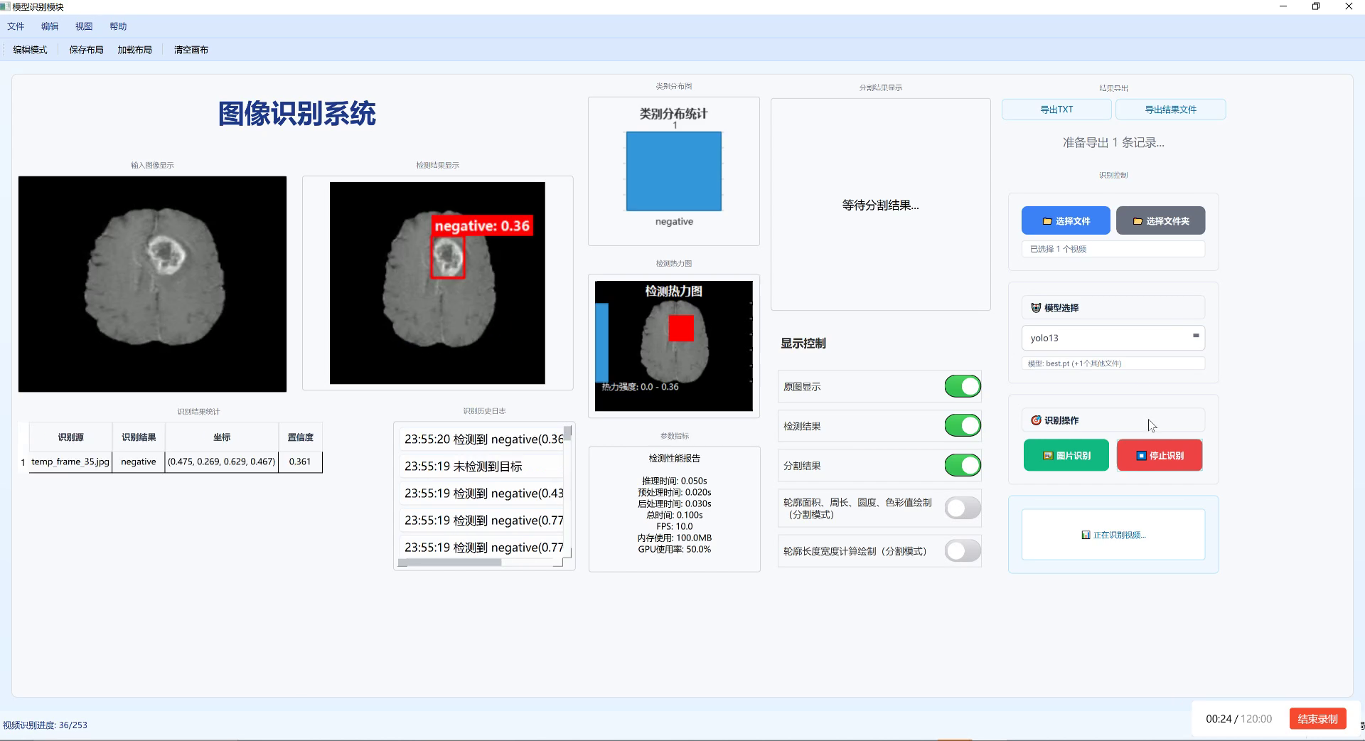Click the 准备导出 1 条记录 status text
Viewport: 1365px width, 741px height.
[x=1113, y=143]
